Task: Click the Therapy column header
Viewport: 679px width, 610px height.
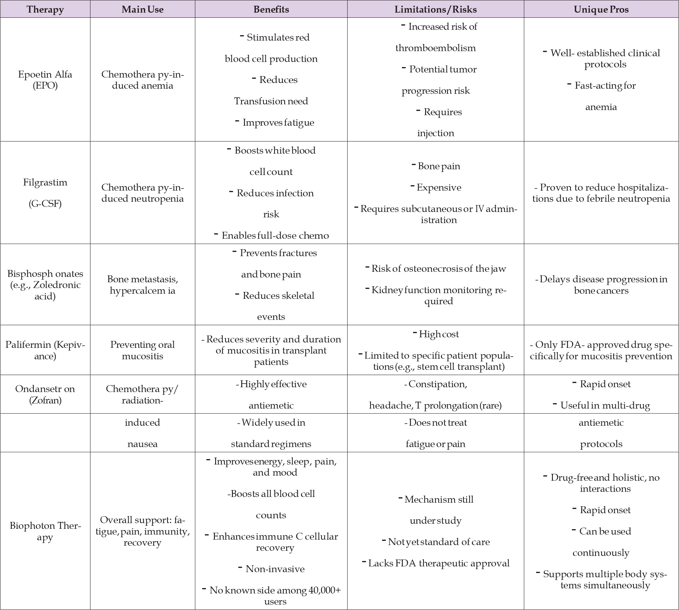Action: coord(45,9)
